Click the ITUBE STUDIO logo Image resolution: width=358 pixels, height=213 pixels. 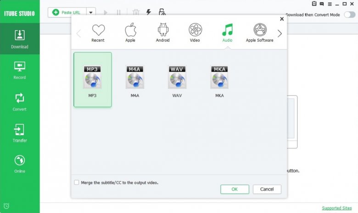[20, 13]
